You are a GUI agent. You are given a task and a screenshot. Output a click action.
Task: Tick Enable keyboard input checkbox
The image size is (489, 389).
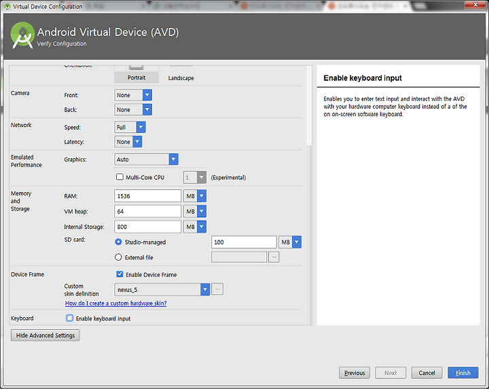[69, 318]
